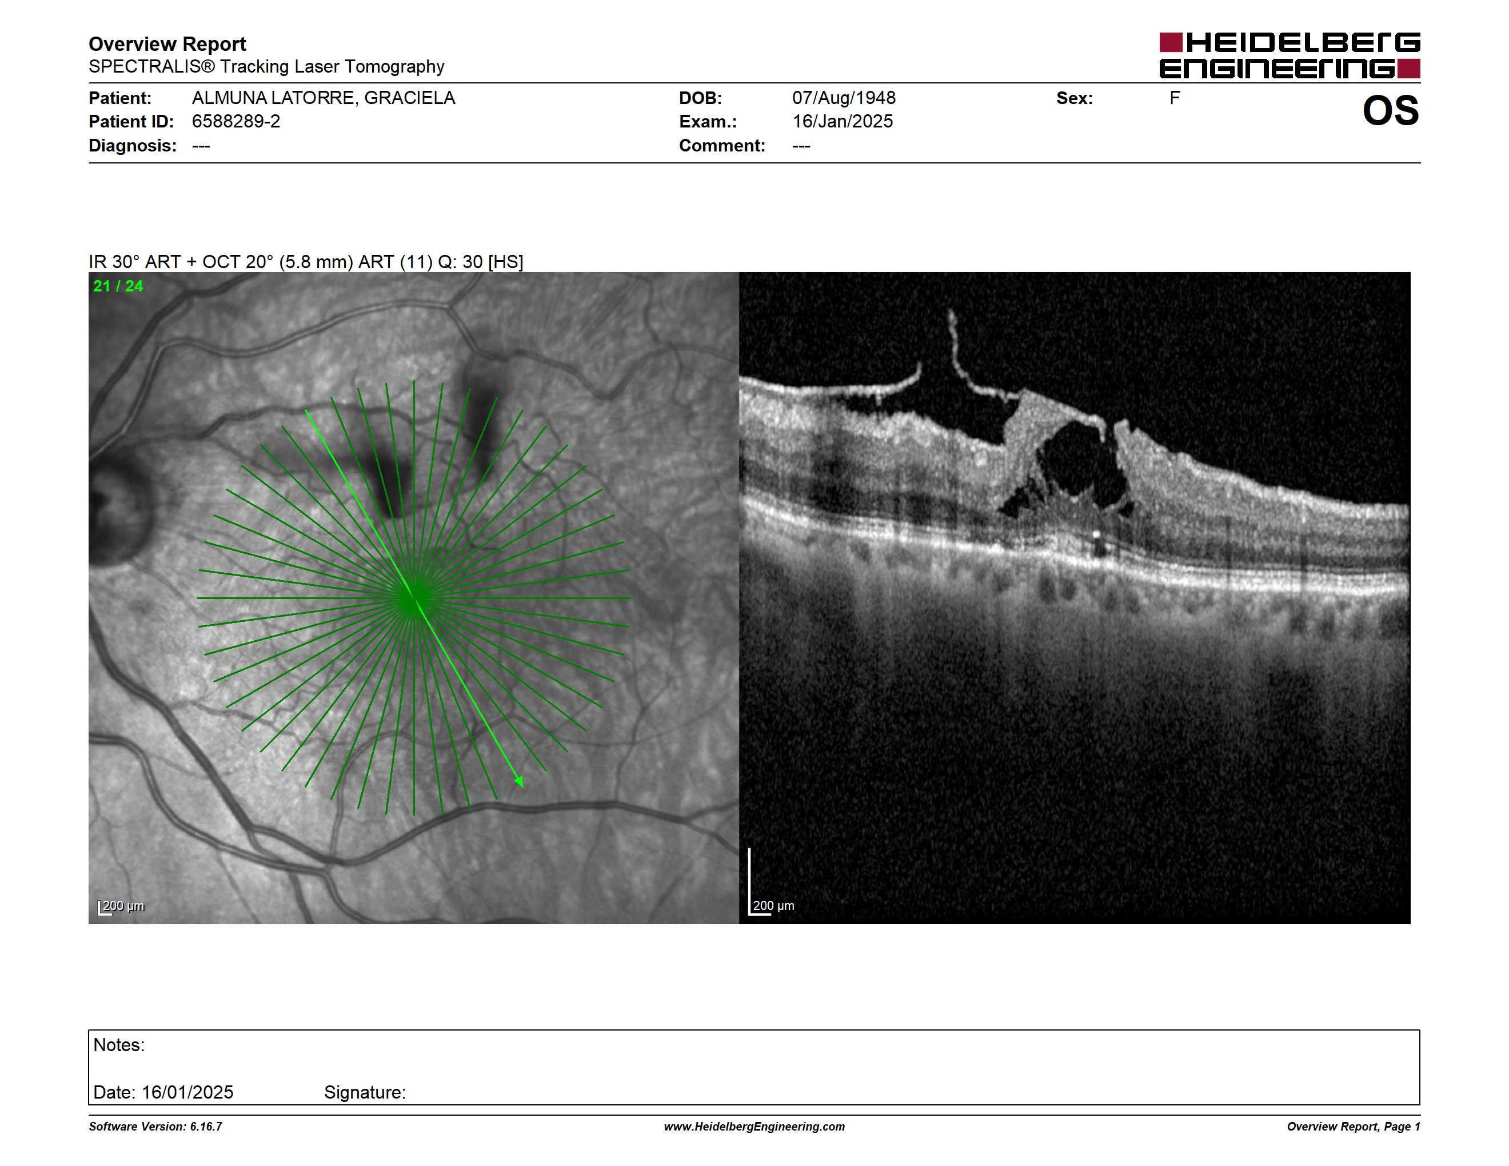1509x1166 pixels.
Task: Click the green 21 / 24 scan counter
Action: (118, 286)
